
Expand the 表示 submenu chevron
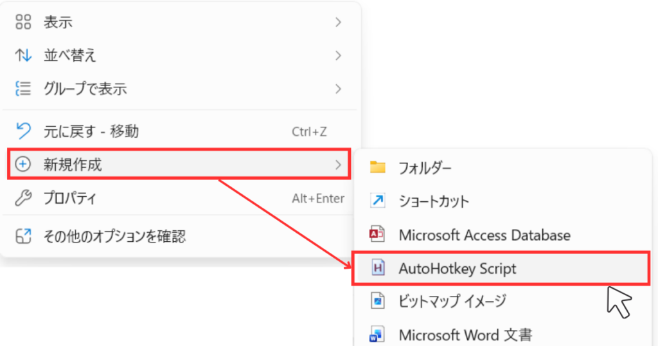(338, 23)
